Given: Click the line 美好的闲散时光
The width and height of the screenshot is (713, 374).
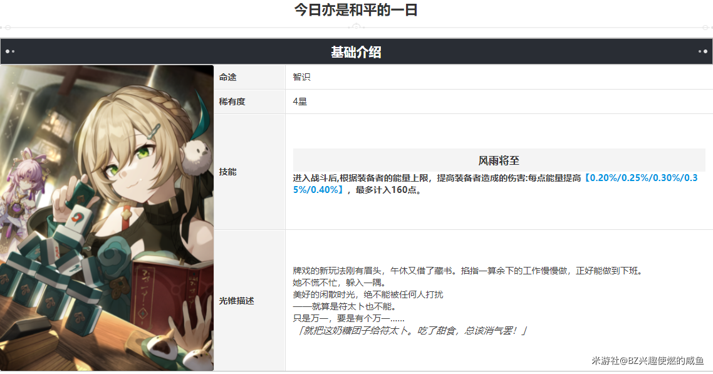Looking at the screenshot, I should coord(368,294).
